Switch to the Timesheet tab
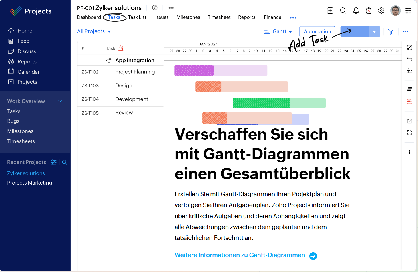418x272 pixels. (x=219, y=17)
